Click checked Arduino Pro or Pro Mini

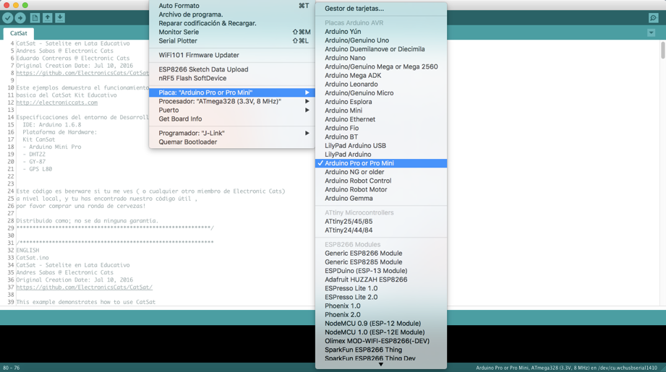[381, 163]
